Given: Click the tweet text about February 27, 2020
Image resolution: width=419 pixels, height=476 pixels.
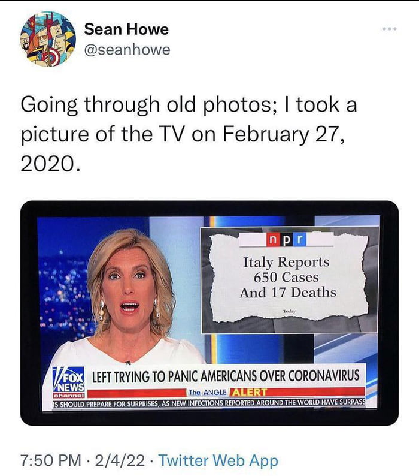Looking at the screenshot, I should click(x=189, y=134).
